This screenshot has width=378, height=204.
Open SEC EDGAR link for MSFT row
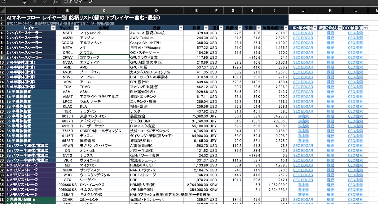[303, 33]
